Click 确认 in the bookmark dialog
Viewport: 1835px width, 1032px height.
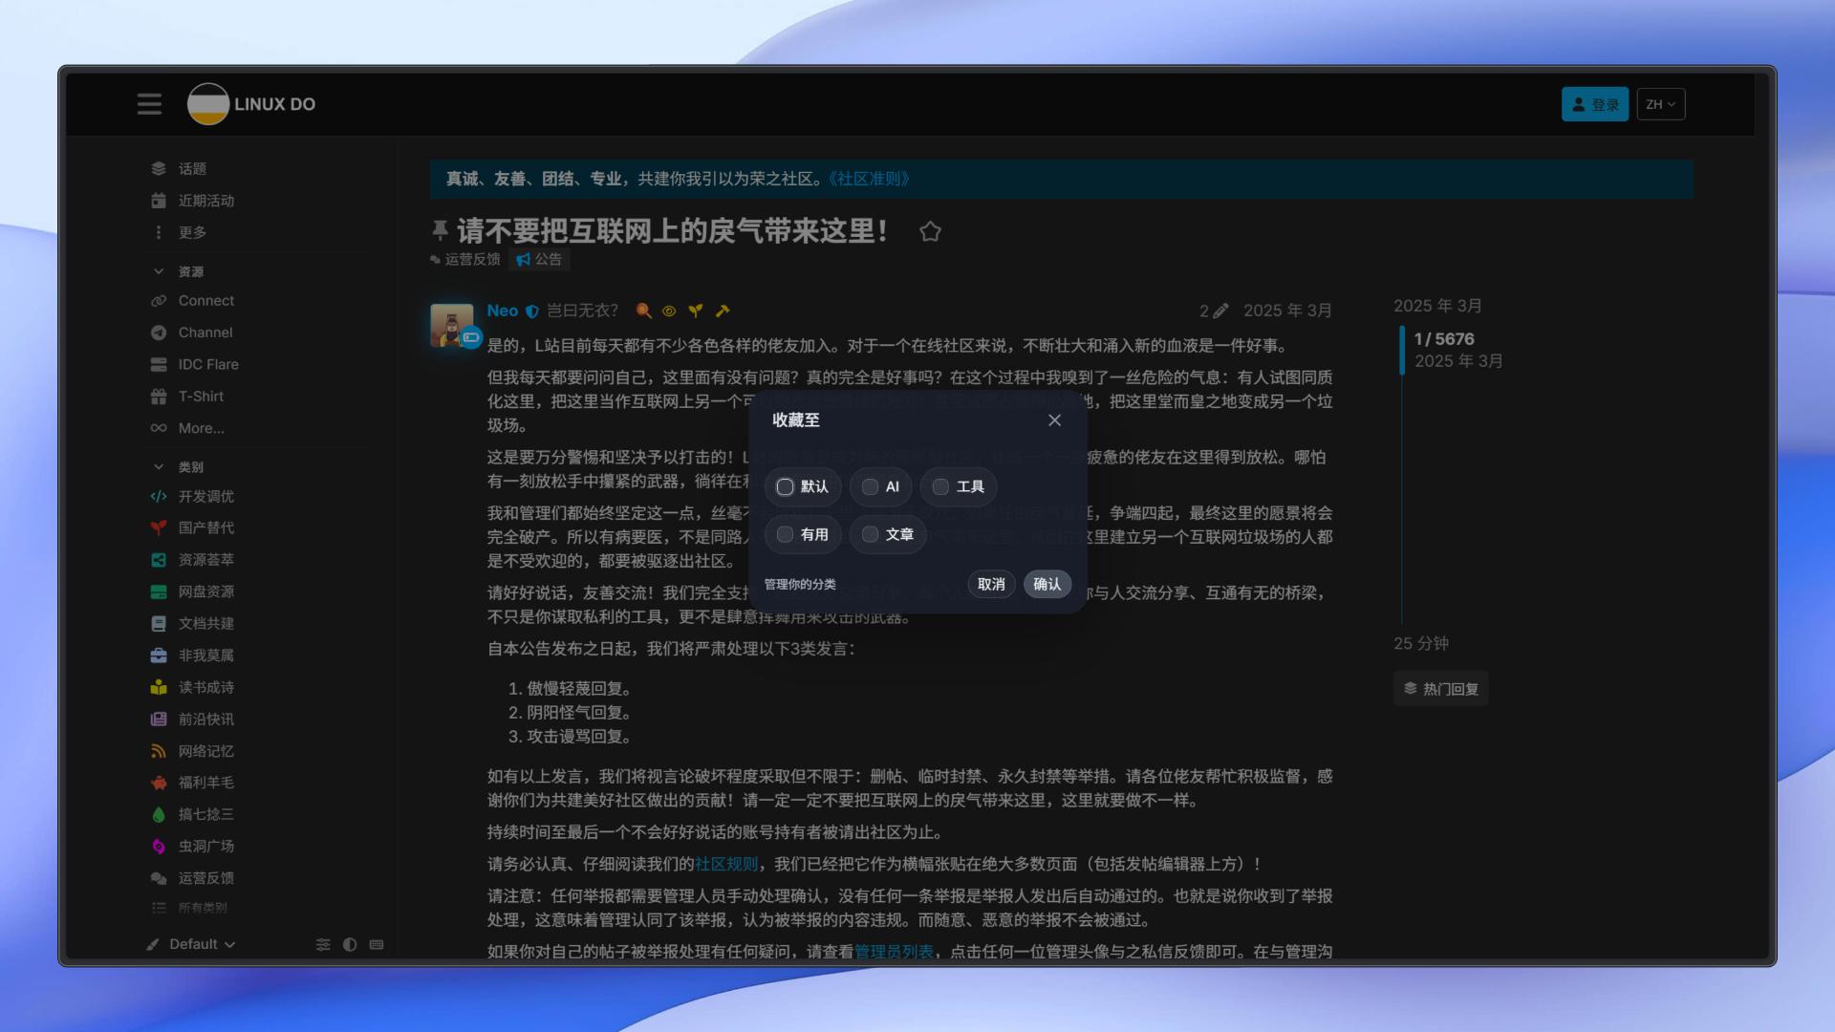pyautogui.click(x=1047, y=584)
